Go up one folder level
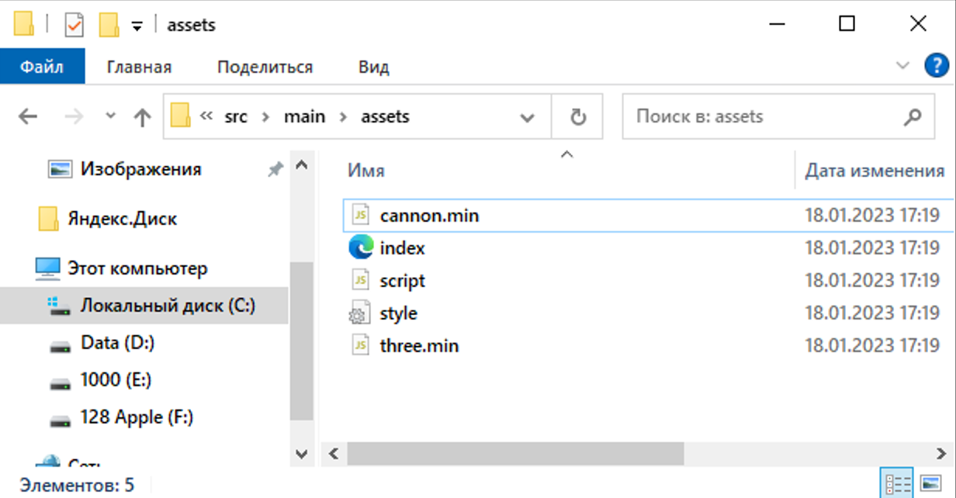 tap(142, 117)
